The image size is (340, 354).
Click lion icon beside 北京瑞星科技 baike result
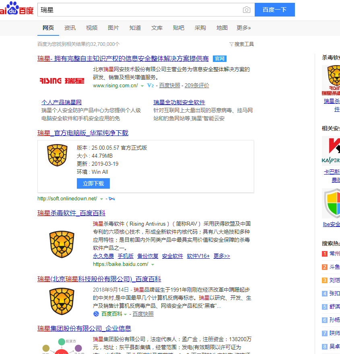(x=62, y=301)
